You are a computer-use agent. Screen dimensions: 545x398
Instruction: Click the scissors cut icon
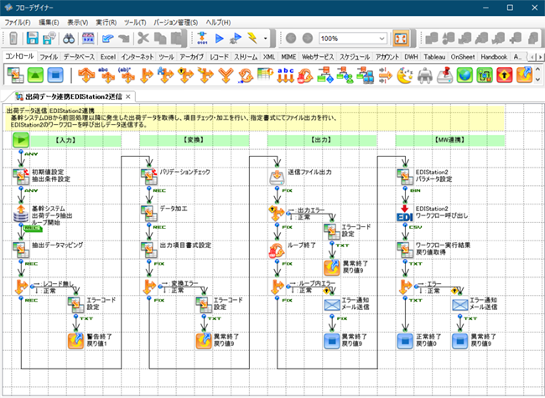click(143, 39)
